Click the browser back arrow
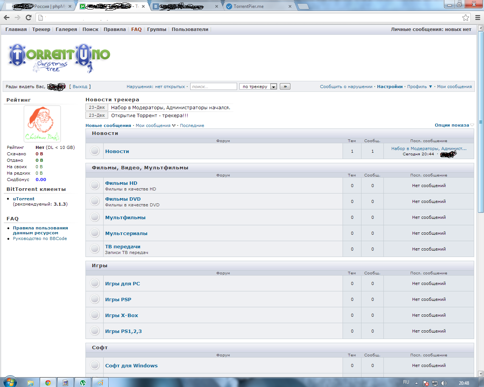 [6, 17]
